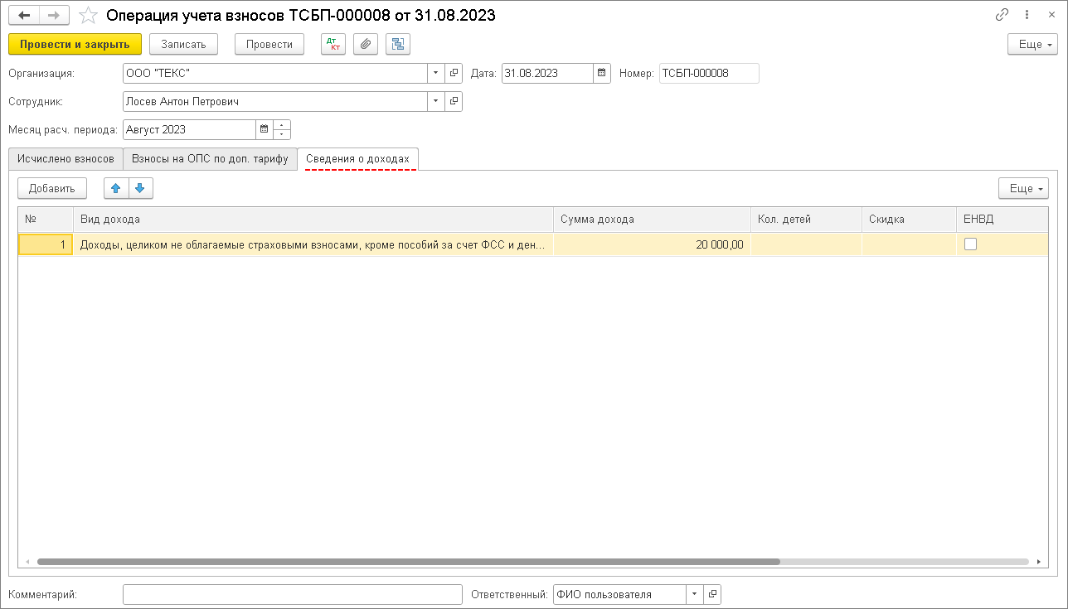Open calendar for Месяц расч. периода

pyautogui.click(x=265, y=129)
